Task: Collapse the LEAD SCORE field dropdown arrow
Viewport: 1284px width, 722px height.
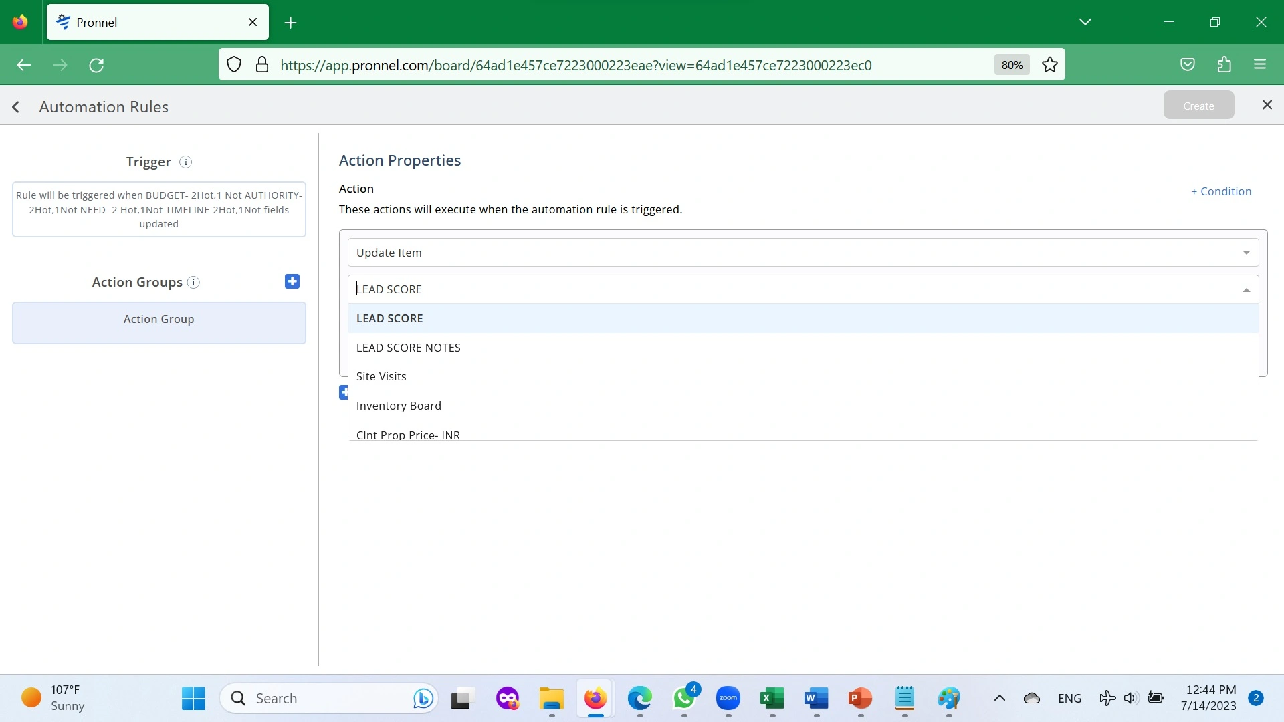Action: pos(1247,290)
